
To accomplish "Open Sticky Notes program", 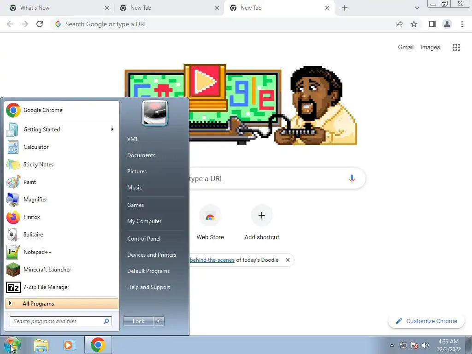I will pos(62,165).
